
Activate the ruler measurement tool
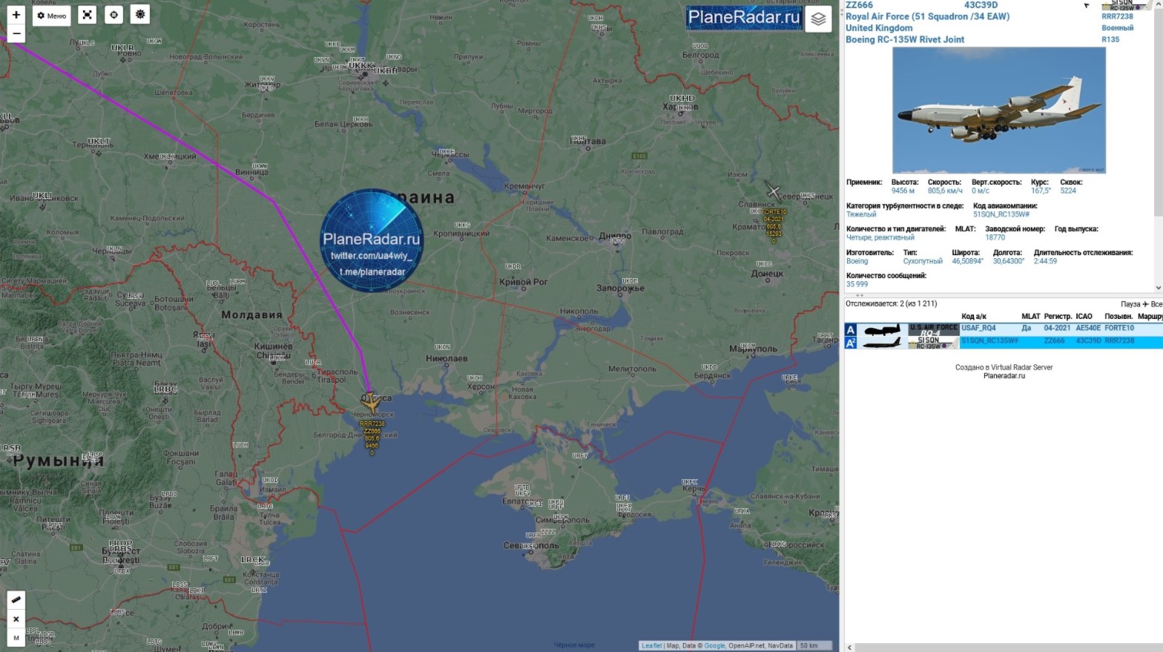[16, 600]
